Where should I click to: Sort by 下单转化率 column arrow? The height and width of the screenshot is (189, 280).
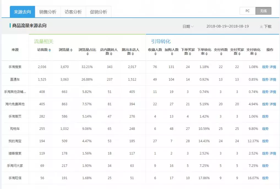pyautogui.click(x=206, y=54)
